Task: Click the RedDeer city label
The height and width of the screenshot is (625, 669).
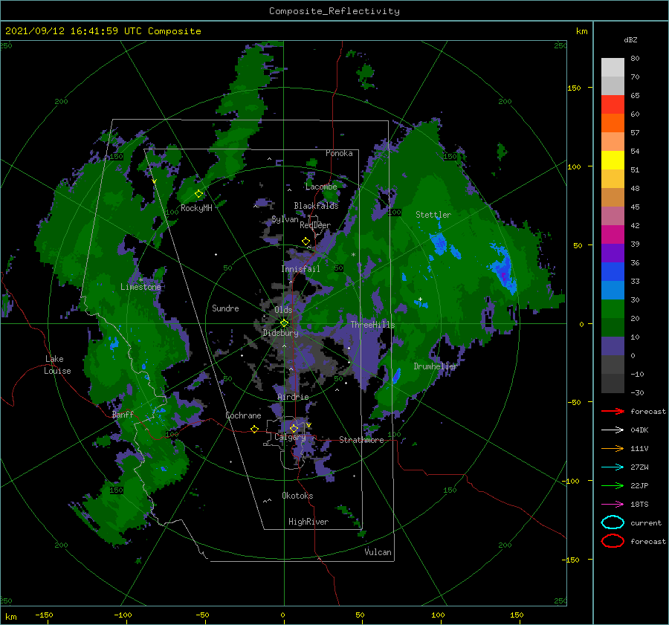Action: 315,225
